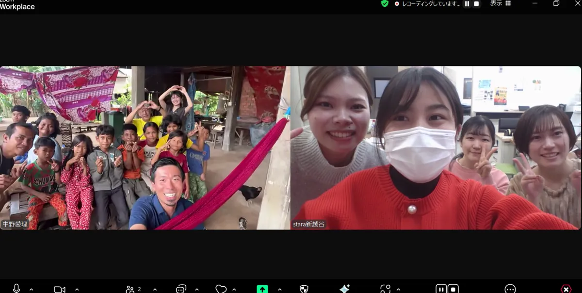The width and height of the screenshot is (582, 293).
Task: Stop recording from the bottom toolbar
Action: coord(453,289)
